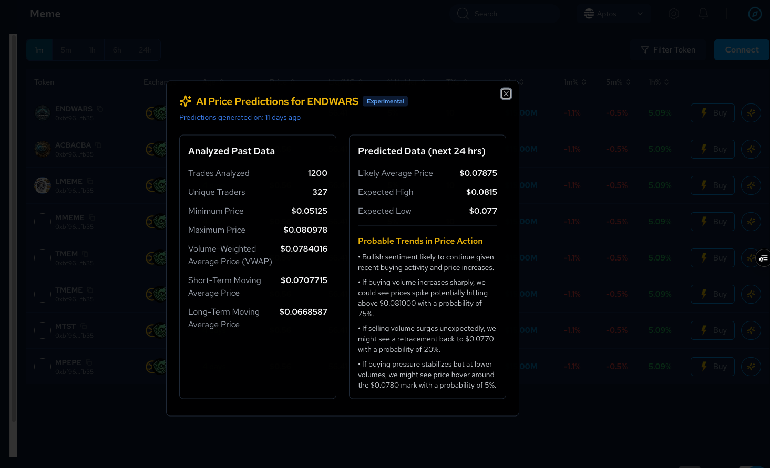Open the Filter Token button
The height and width of the screenshot is (468, 770).
668,50
